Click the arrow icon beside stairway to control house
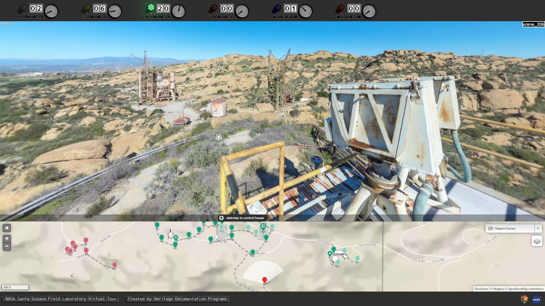This screenshot has height=306, width=545. (221, 218)
